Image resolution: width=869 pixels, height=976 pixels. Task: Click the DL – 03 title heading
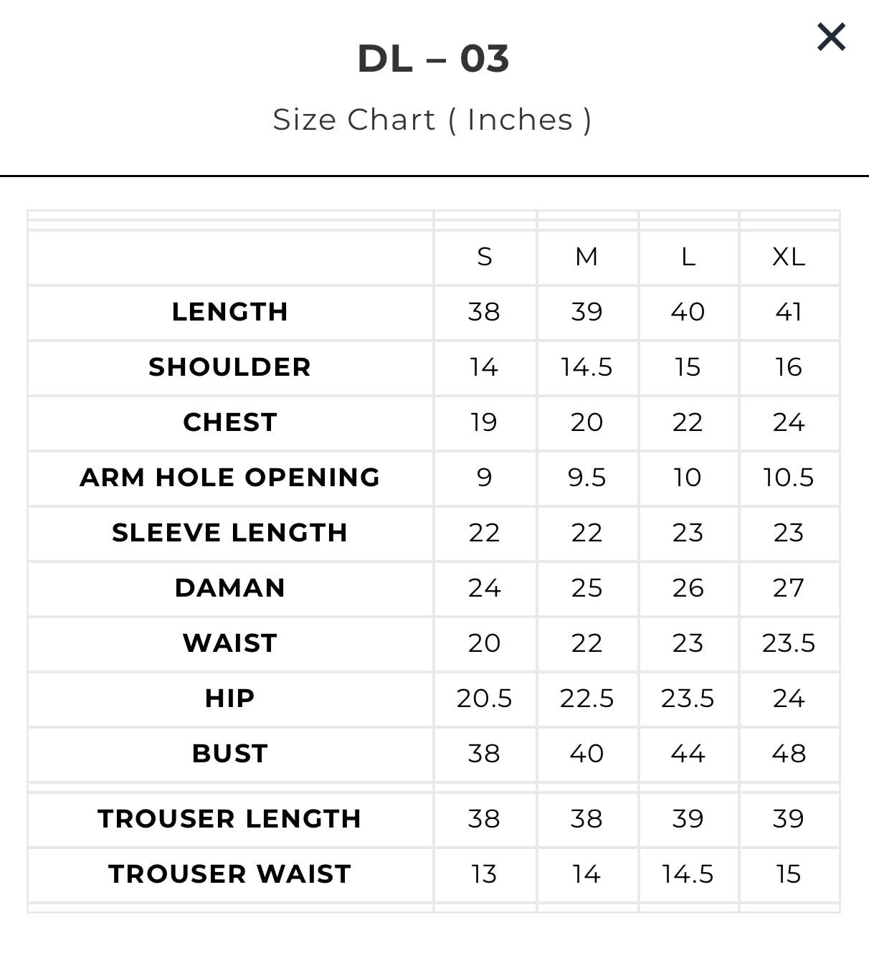coord(433,58)
